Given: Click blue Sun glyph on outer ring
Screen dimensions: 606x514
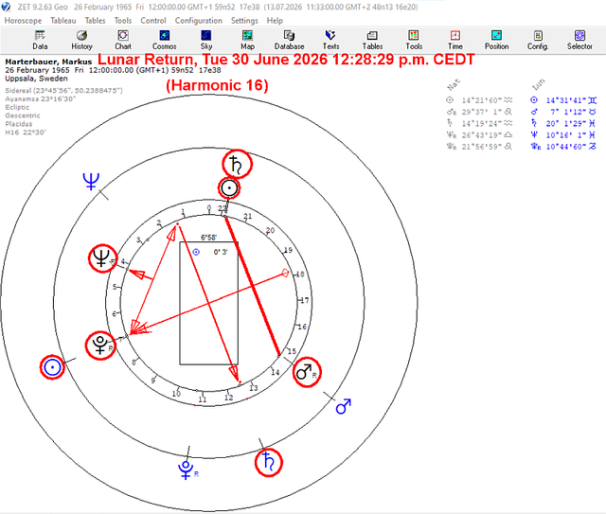Looking at the screenshot, I should [x=52, y=367].
